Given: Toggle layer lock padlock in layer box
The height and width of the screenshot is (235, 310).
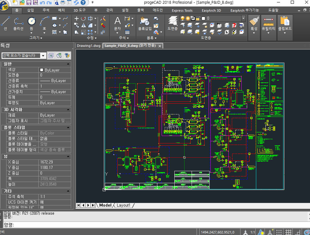Looking at the screenshot, I should pos(198,18).
